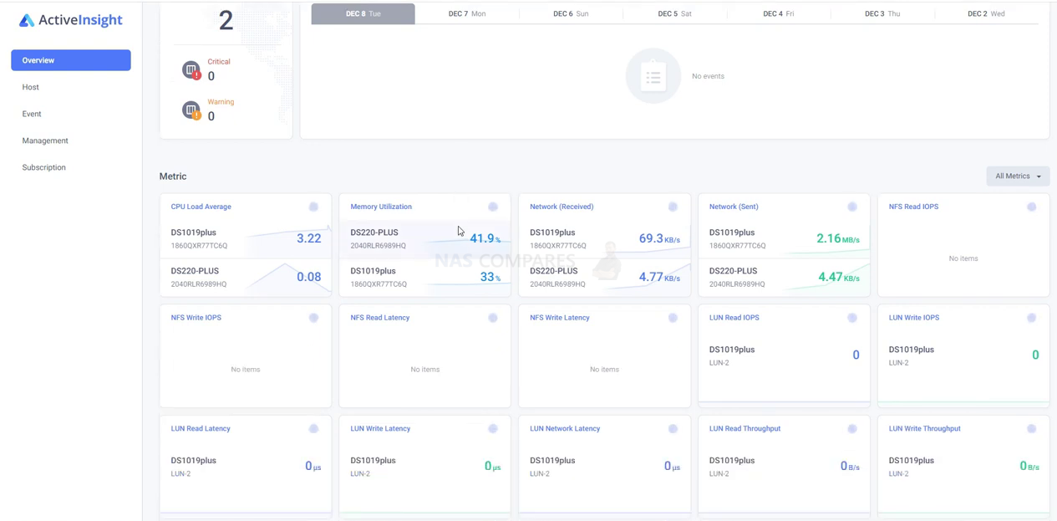Select the DEC 5 Sat tab

(675, 13)
